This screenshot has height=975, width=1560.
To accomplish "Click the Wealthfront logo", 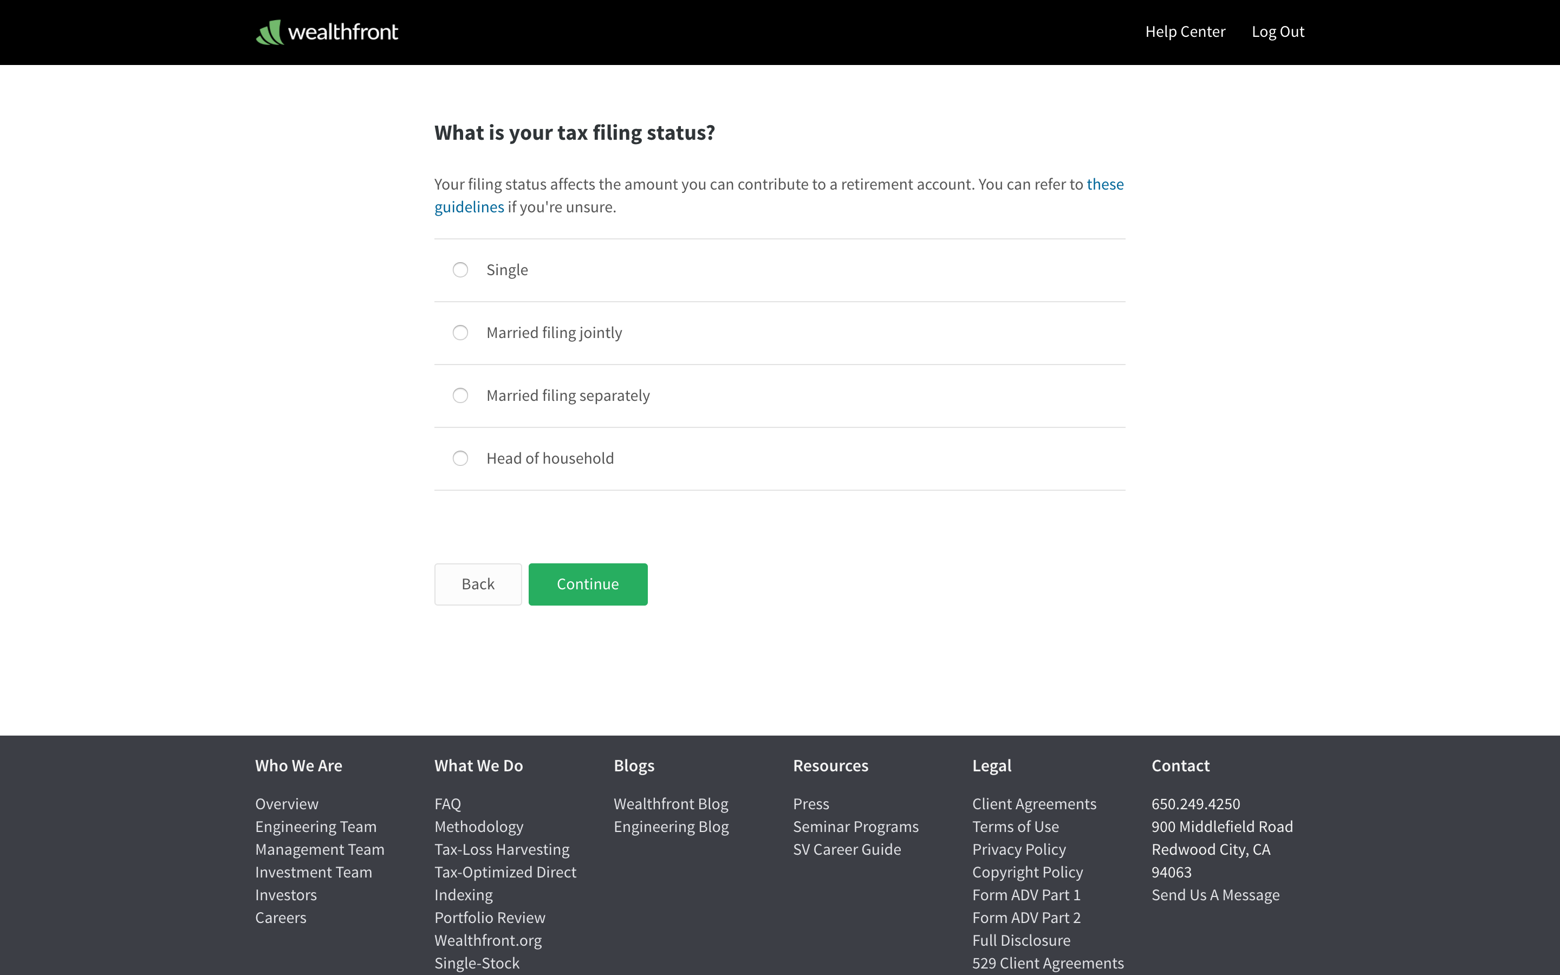I will point(327,31).
